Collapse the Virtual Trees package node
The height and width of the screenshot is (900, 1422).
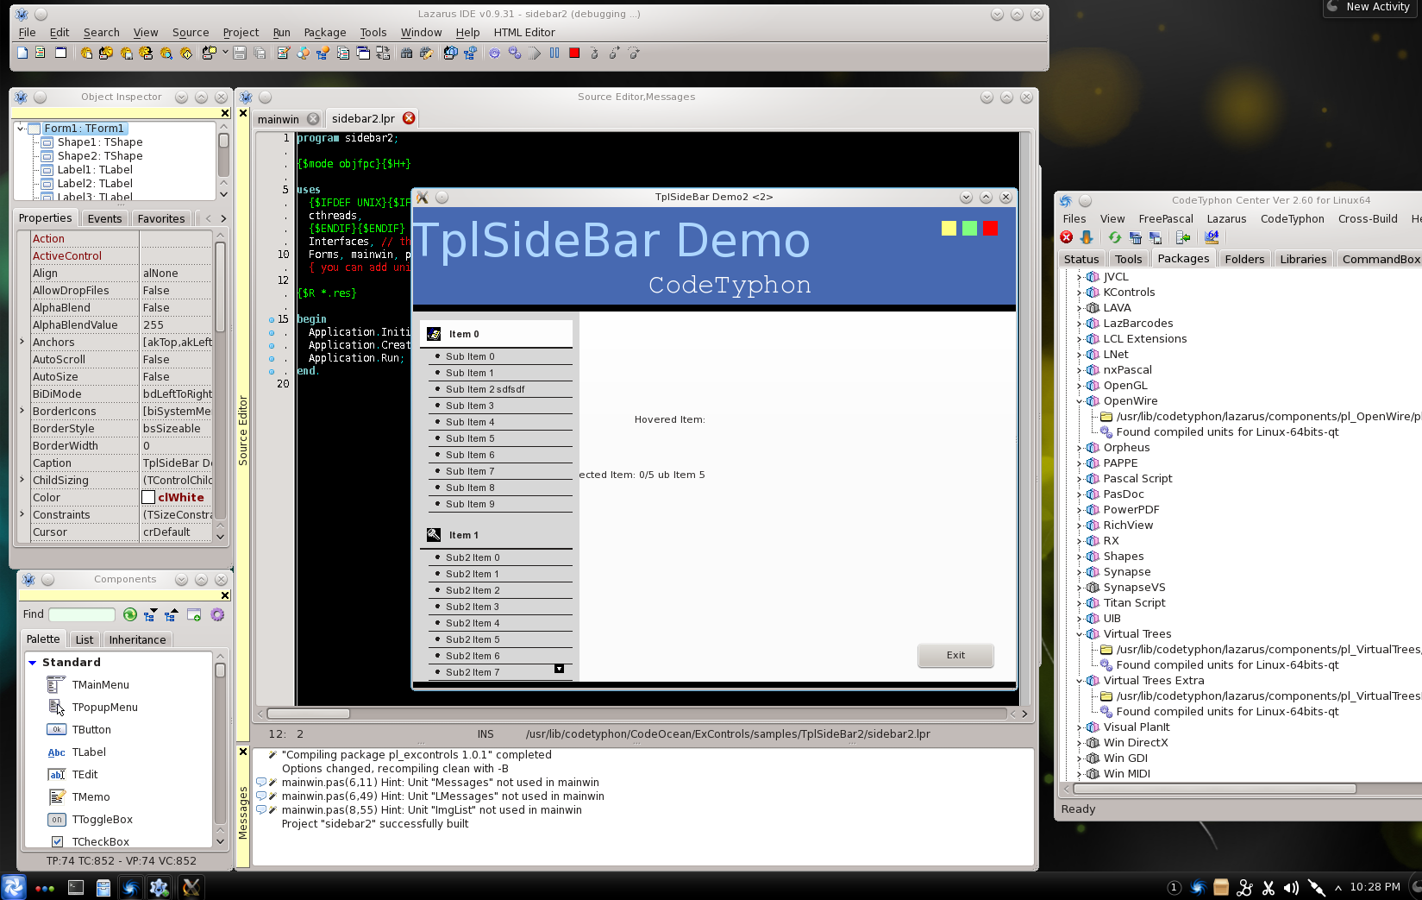(1079, 634)
